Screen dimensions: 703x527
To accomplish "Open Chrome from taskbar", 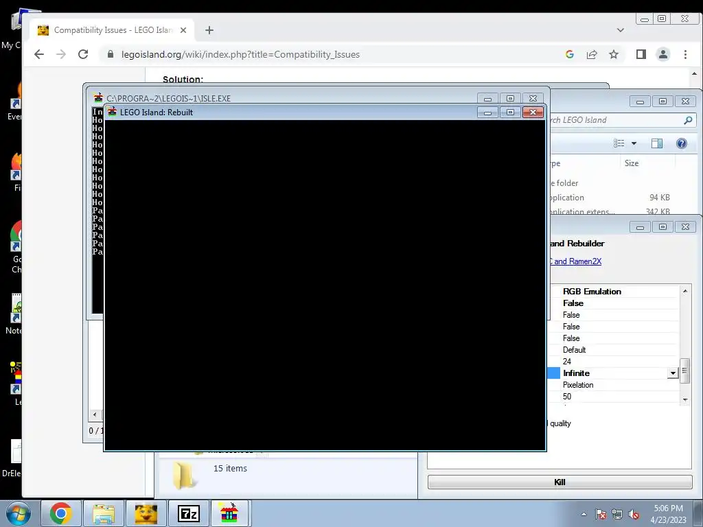I will tap(61, 513).
